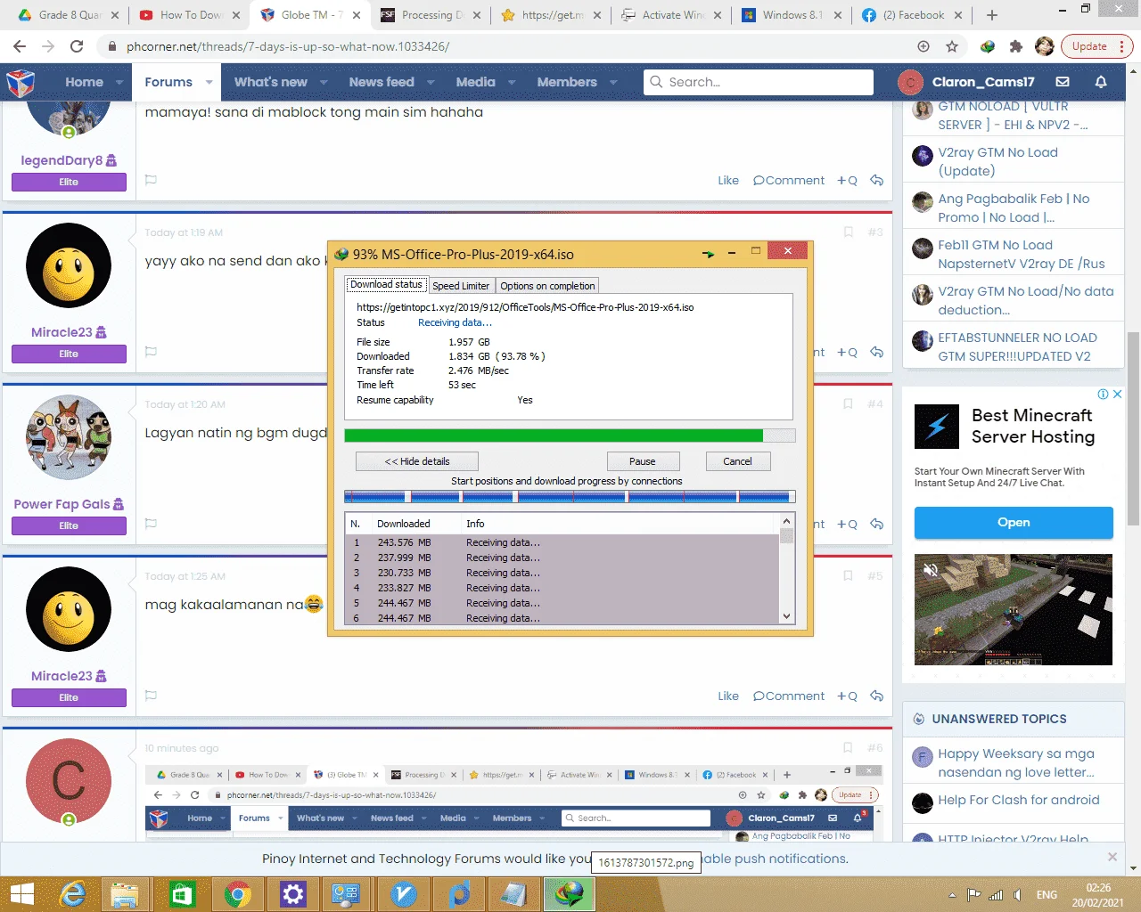This screenshot has height=912, width=1141.
Task: Click the browser back arrow
Action: pyautogui.click(x=20, y=46)
